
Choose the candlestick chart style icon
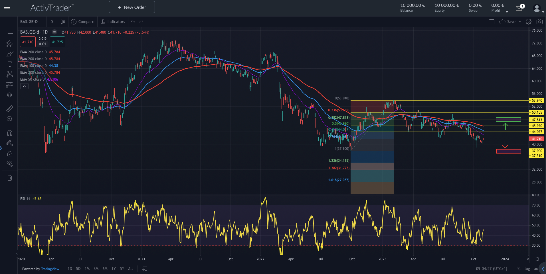click(63, 22)
